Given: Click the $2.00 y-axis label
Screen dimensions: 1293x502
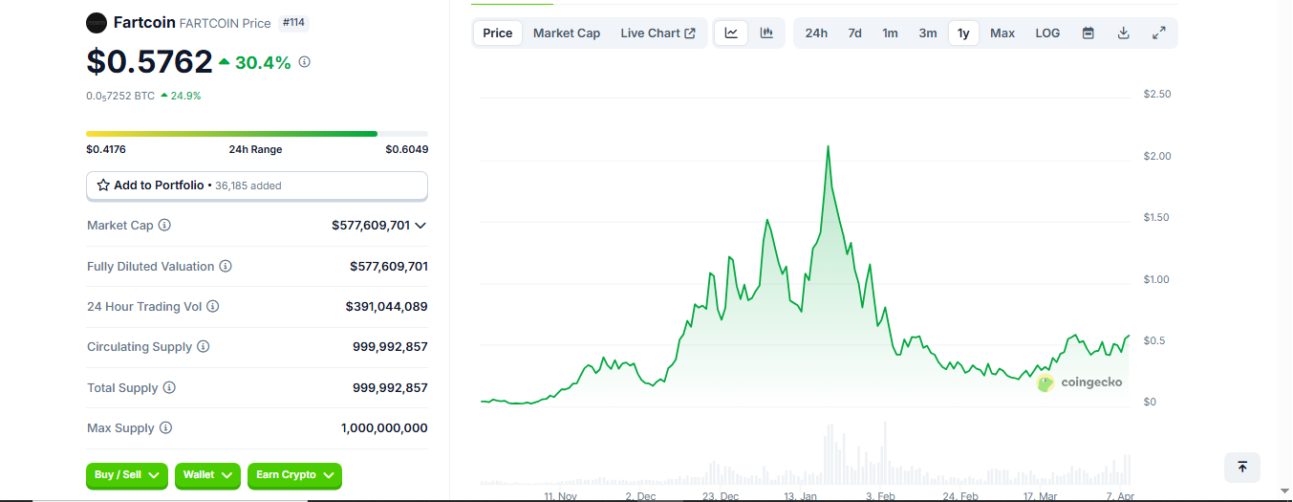Looking at the screenshot, I should pos(1157,156).
